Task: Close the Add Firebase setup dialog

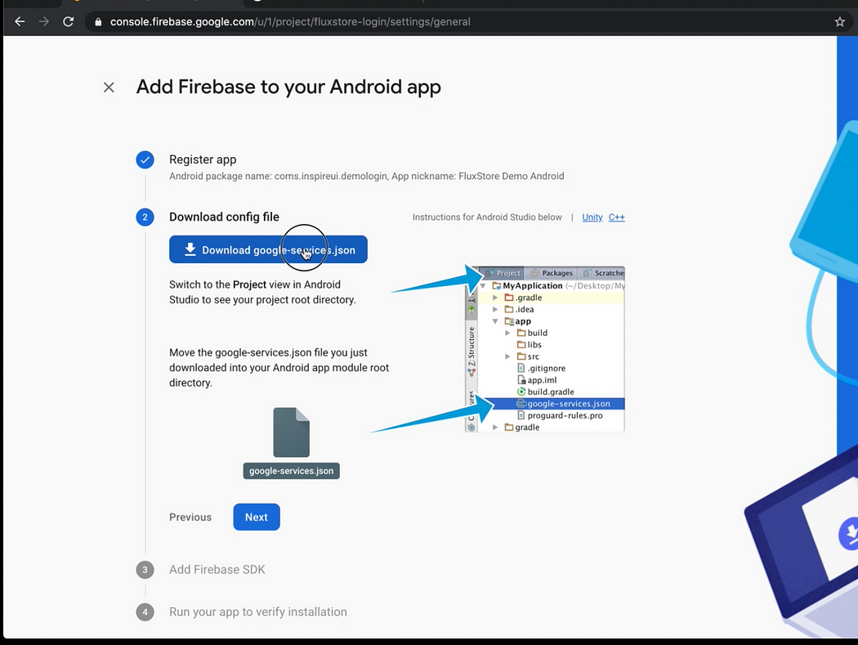Action: tap(109, 87)
